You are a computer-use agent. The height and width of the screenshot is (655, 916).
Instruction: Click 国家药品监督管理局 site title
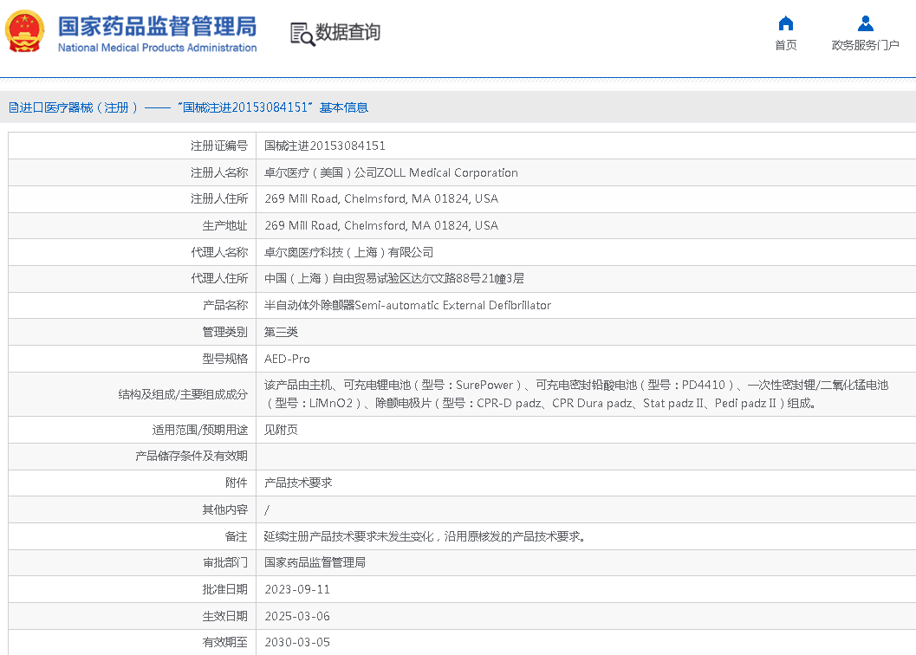click(x=157, y=26)
